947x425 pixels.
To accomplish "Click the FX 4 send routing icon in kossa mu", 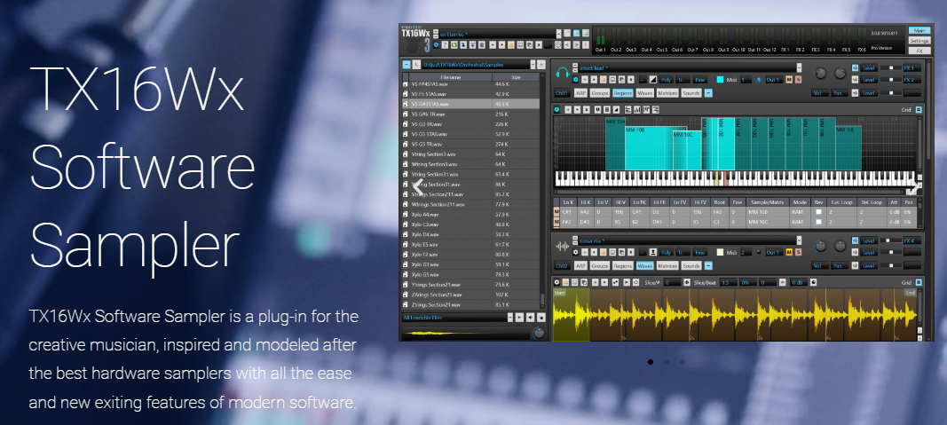I will 855,240.
